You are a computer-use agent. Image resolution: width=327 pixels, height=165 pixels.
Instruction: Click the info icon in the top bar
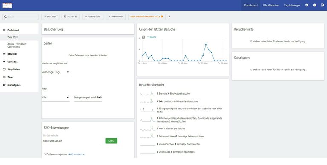coord(315,5)
